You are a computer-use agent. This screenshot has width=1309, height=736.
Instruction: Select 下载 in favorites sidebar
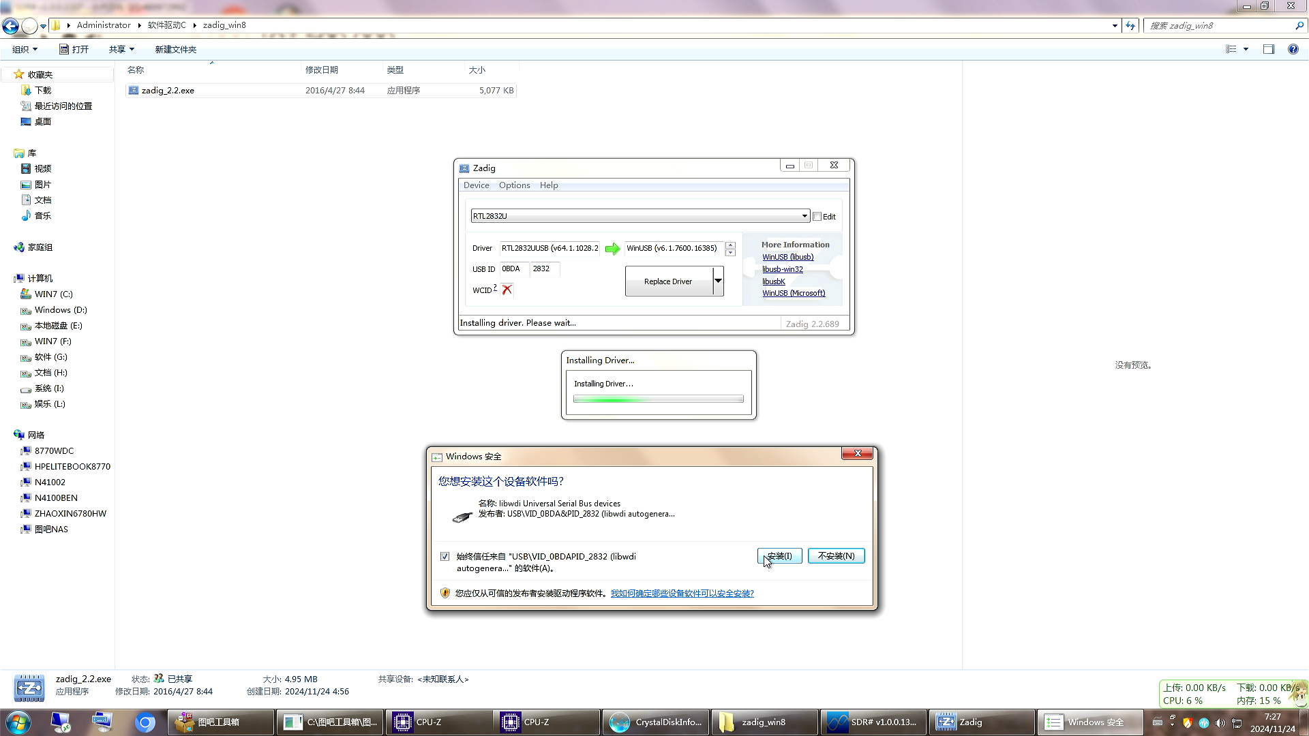[35, 91]
